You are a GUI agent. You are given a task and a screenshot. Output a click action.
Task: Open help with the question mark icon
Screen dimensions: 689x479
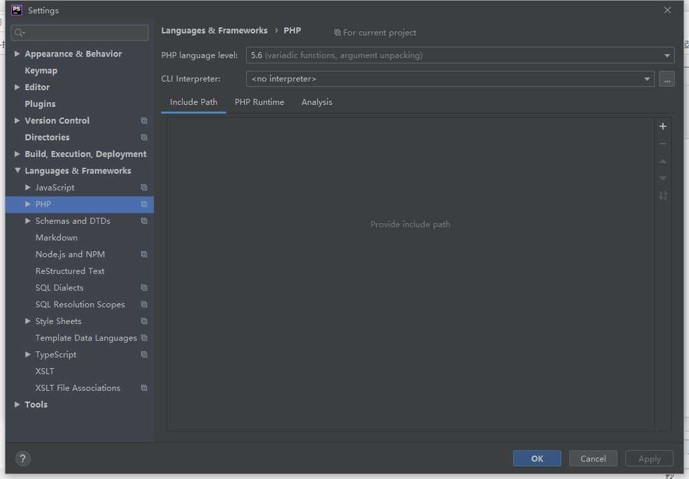[23, 459]
